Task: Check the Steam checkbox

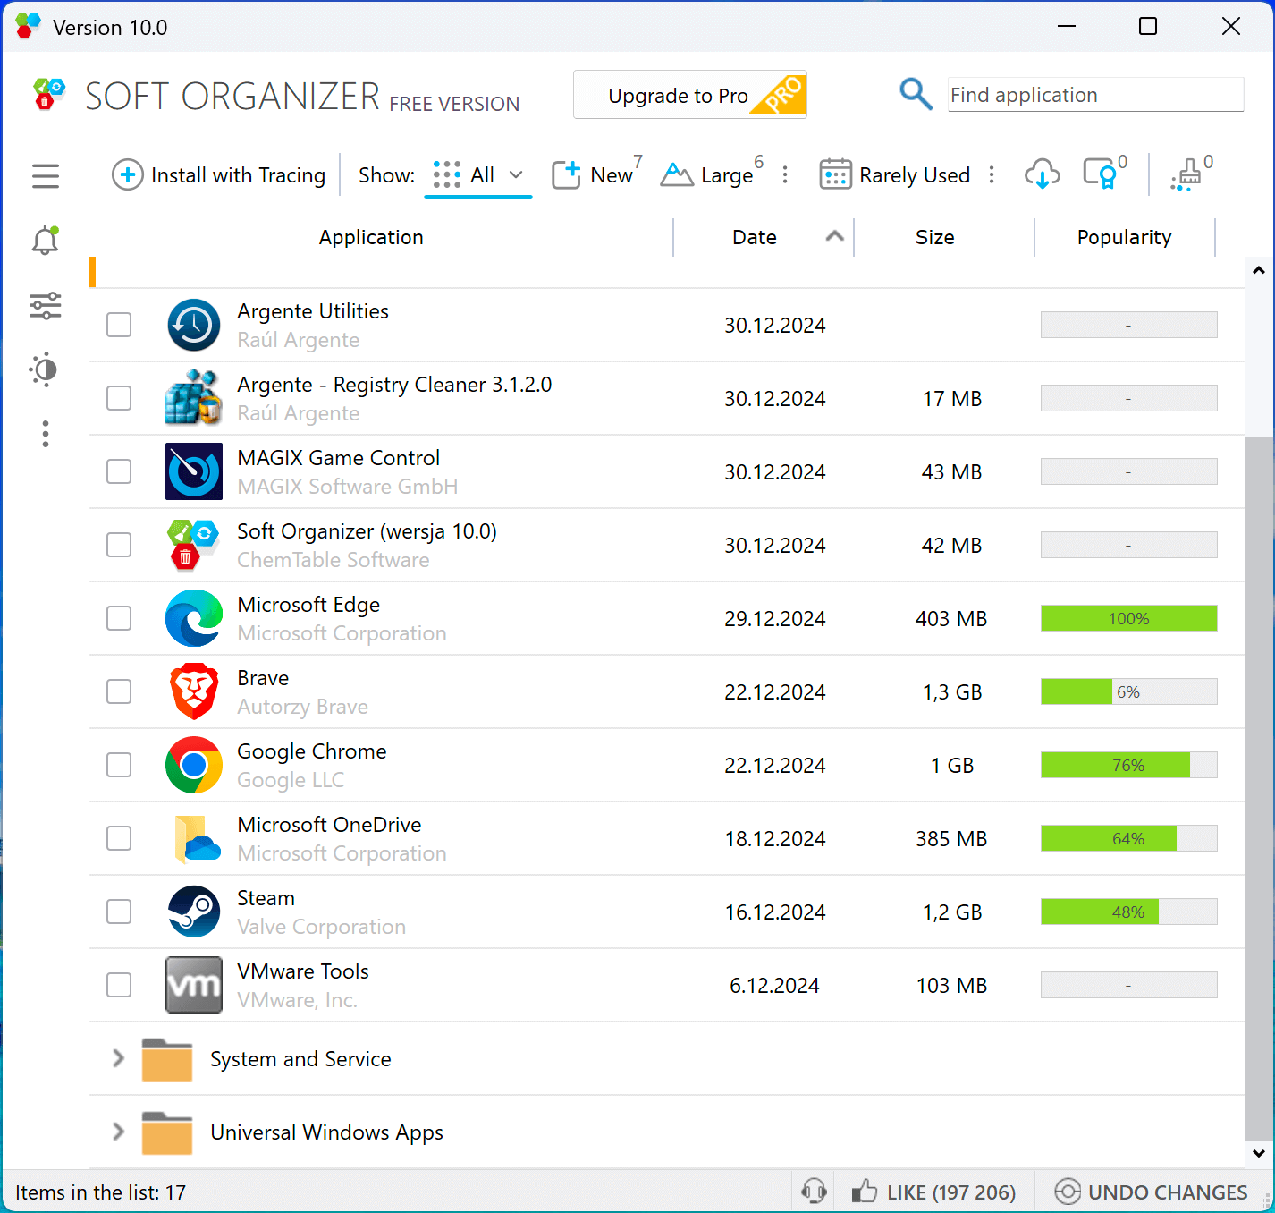Action: 119,912
